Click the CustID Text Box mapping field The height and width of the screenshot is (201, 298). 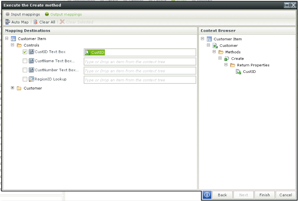[140, 52]
